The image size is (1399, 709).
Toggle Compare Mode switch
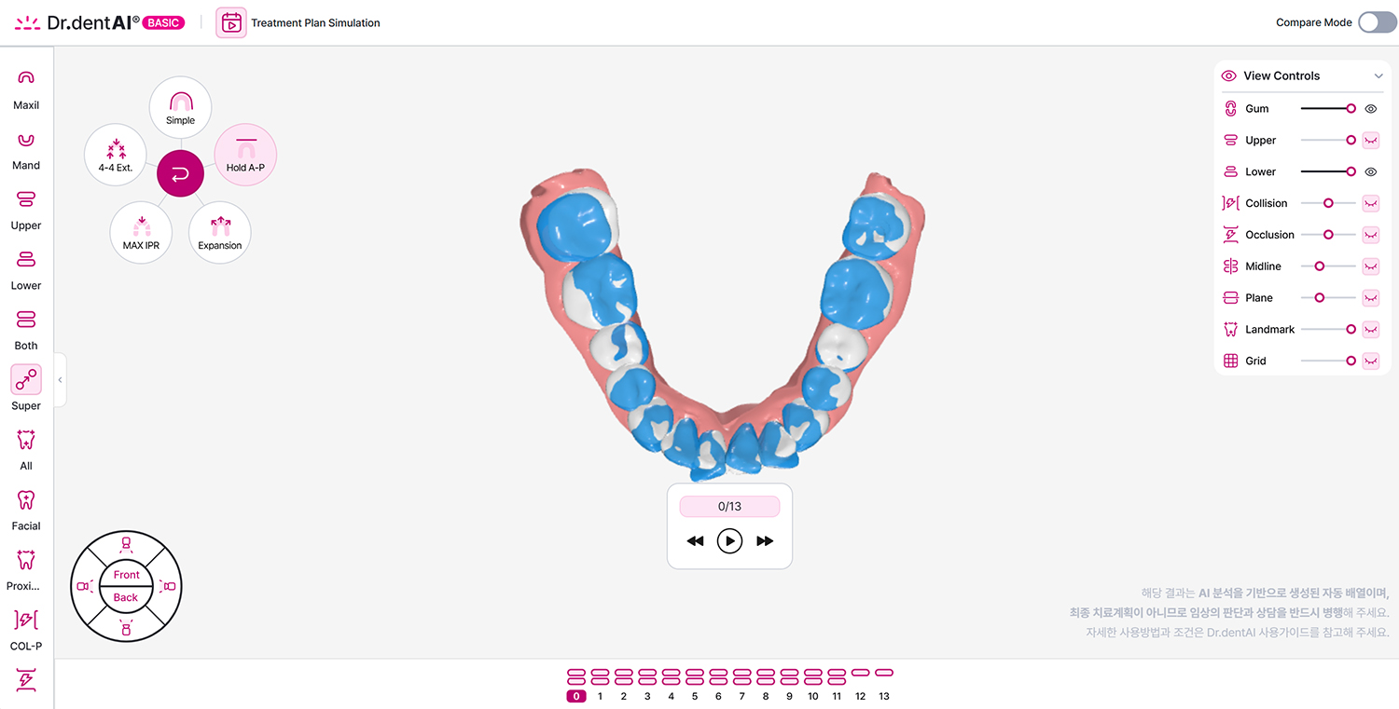(x=1377, y=22)
